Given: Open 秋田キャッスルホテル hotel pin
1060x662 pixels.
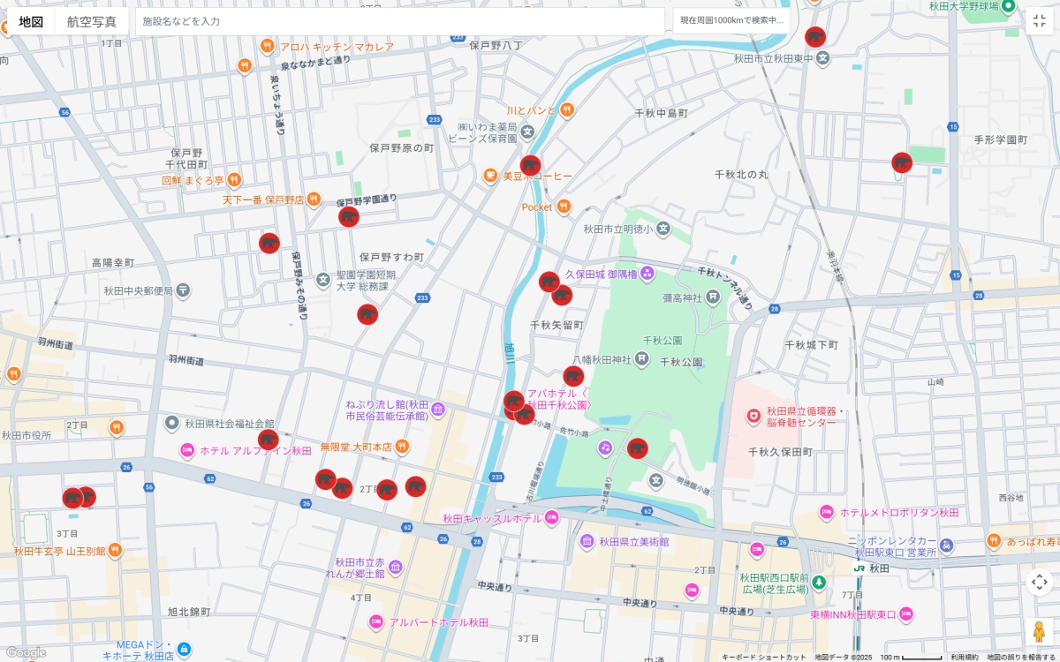Looking at the screenshot, I should (x=552, y=518).
